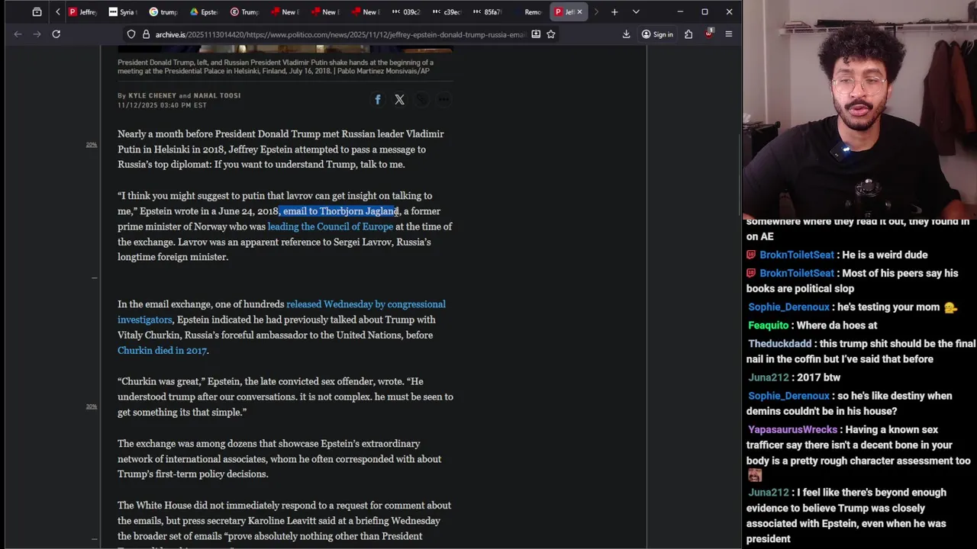977x549 pixels.
Task: Go forward to next page
Action: [x=37, y=34]
